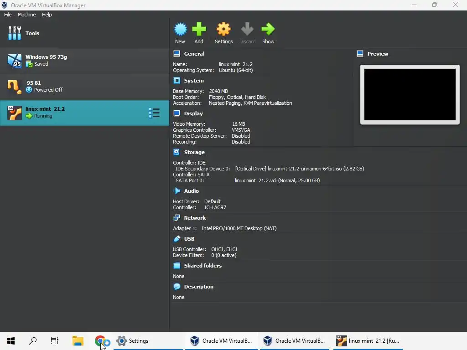
Task: Click the Windows 95 73g machine icon
Action: tap(15, 61)
